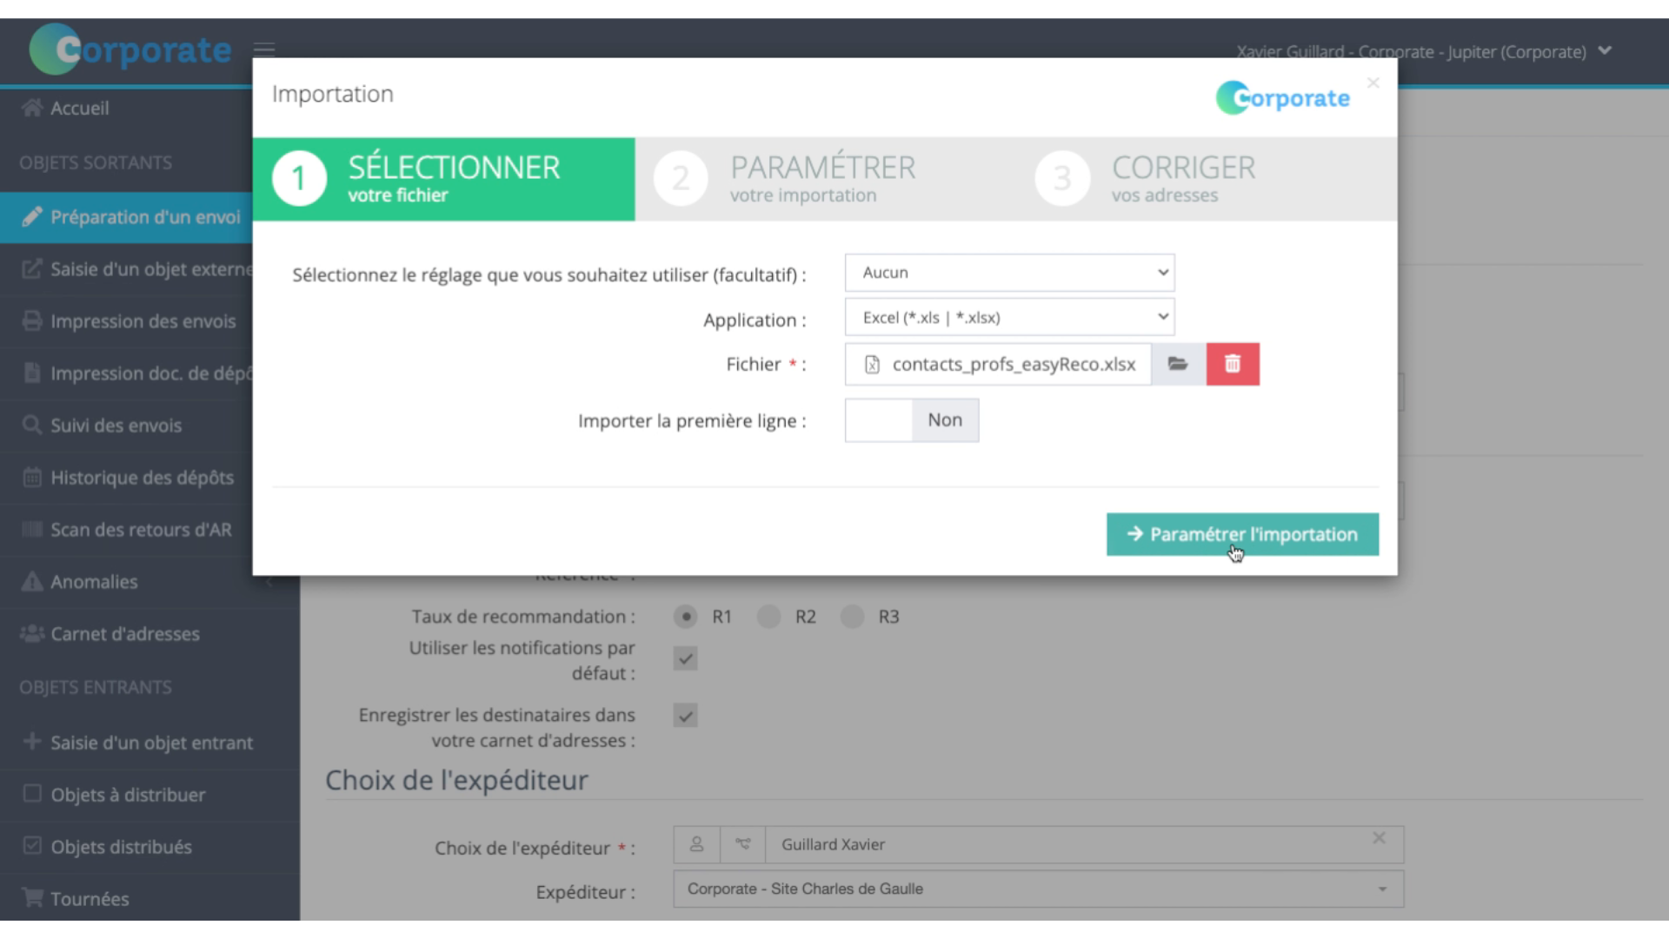Open Saisie d'un objet entrant
This screenshot has width=1669, height=938.
click(x=150, y=743)
